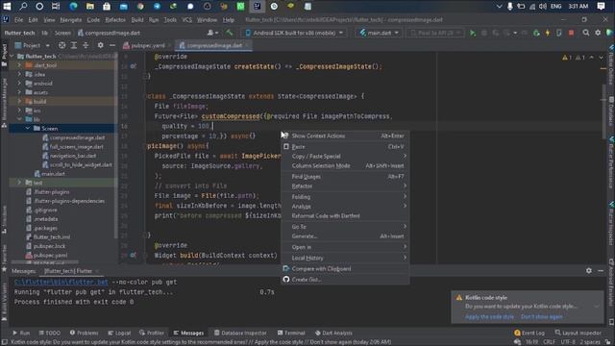Open the Android SDK device selector dropdown
The image size is (615, 346).
point(294,33)
